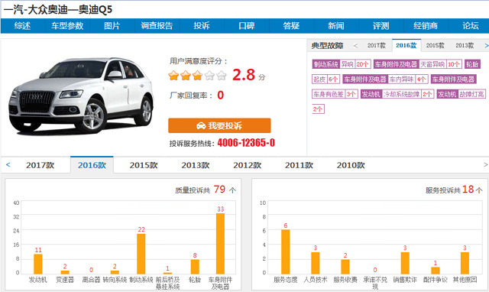The width and height of the screenshot is (489, 292).
Task: Select 2016款 in 典型故障 panel
Action: [406, 46]
